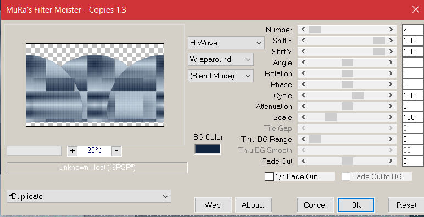The height and width of the screenshot is (217, 424).
Task: Click left arrow of Number slider
Action: 303,30
